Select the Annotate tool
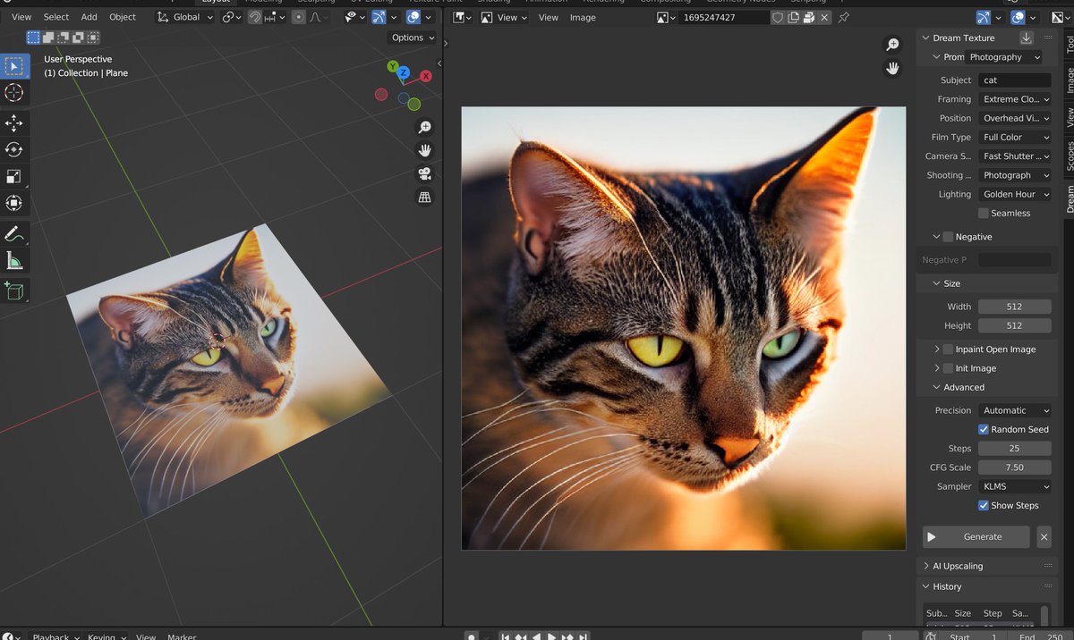Viewport: 1074px width, 640px height. (x=14, y=234)
